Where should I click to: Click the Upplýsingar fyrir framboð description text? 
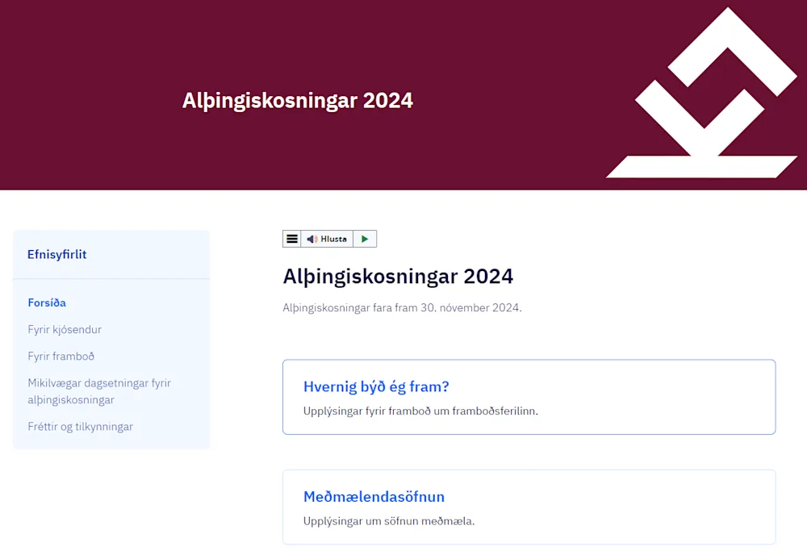[x=420, y=411]
